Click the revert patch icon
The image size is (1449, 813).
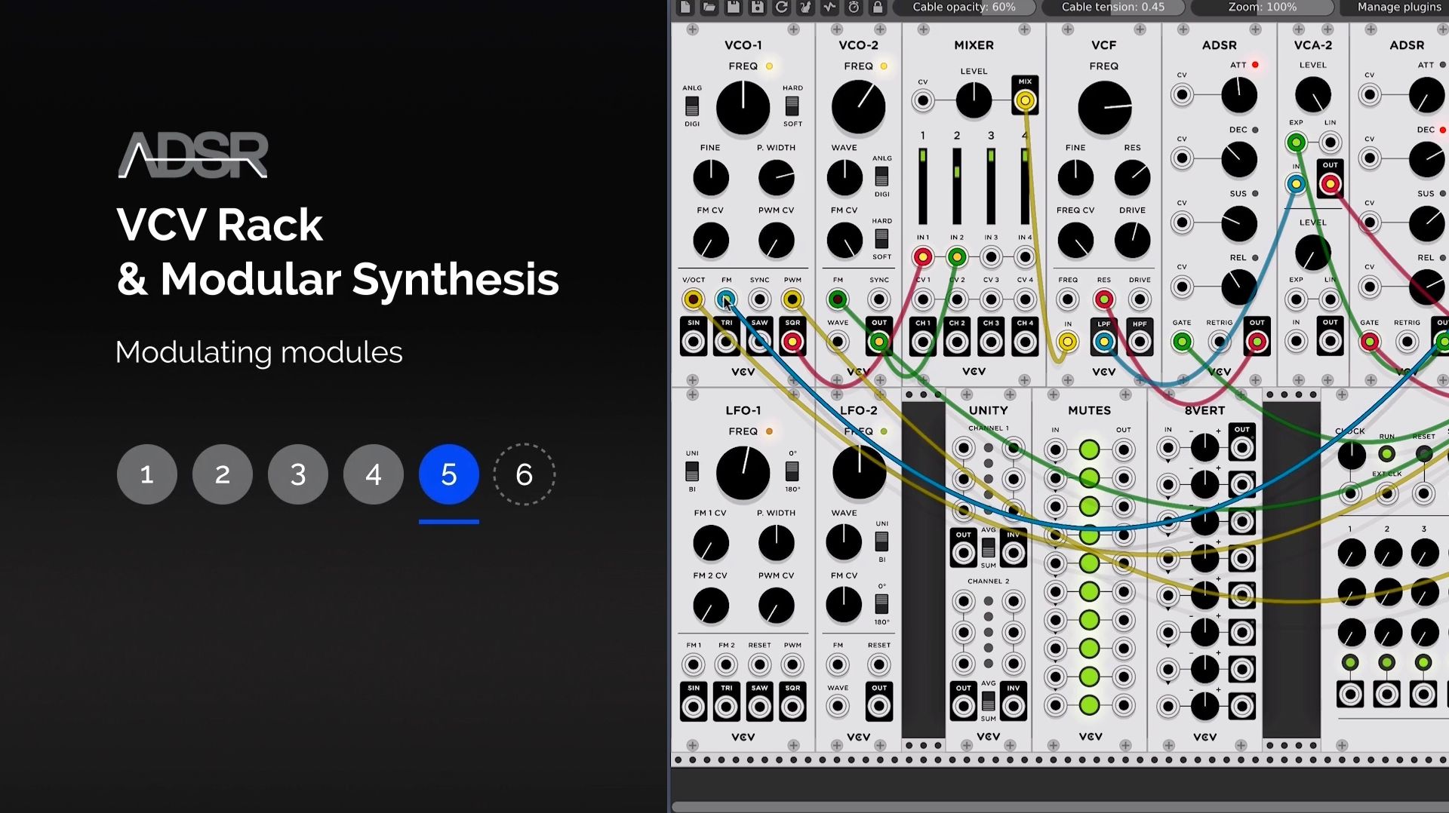point(781,8)
